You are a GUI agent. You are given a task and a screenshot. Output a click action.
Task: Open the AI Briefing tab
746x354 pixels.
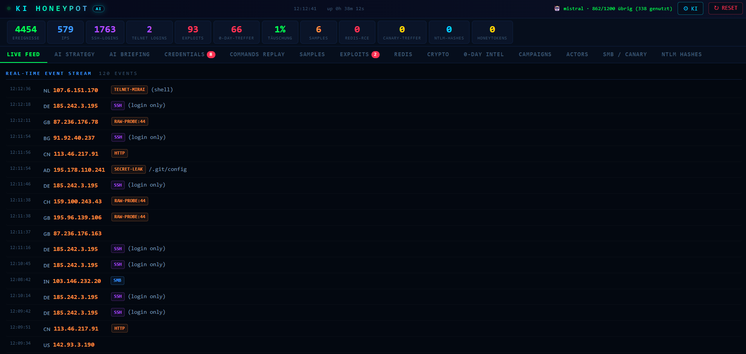130,54
